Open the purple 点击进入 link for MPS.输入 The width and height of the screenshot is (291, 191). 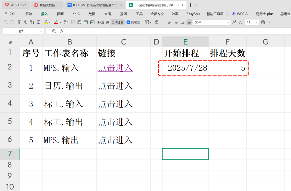tap(115, 68)
